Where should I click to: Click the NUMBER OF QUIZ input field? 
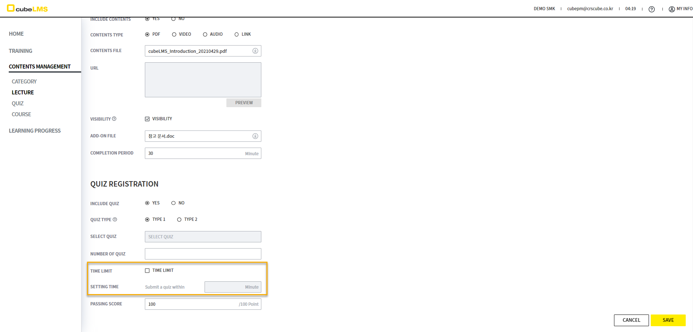[203, 254]
